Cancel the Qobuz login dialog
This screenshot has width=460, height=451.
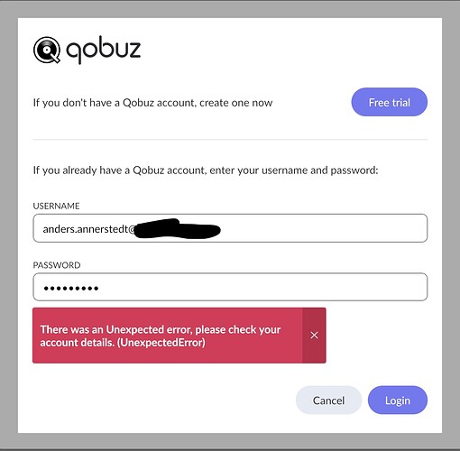click(x=328, y=400)
